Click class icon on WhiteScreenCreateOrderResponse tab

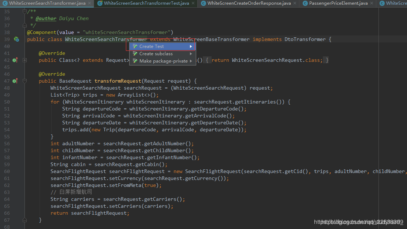pyautogui.click(x=203, y=3)
